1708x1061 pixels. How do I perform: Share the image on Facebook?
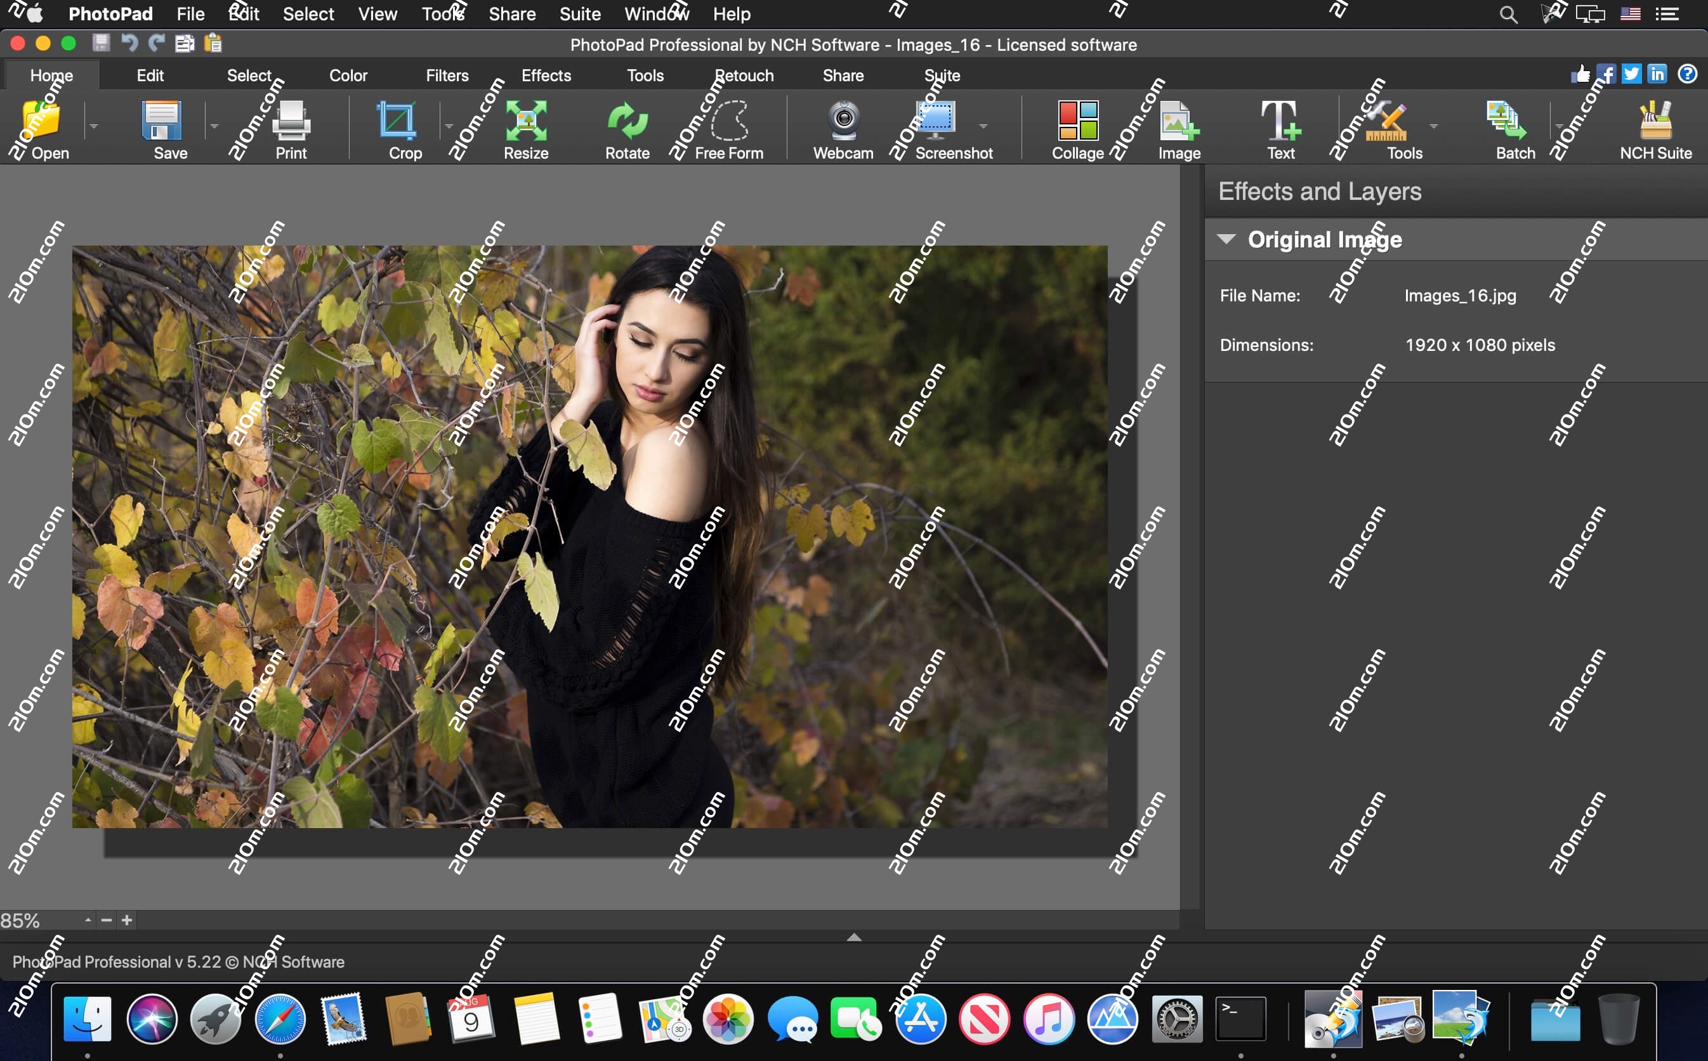[1606, 74]
